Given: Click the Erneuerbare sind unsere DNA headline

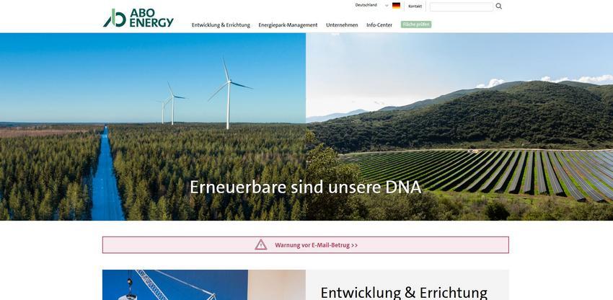Looking at the screenshot, I should click(306, 187).
